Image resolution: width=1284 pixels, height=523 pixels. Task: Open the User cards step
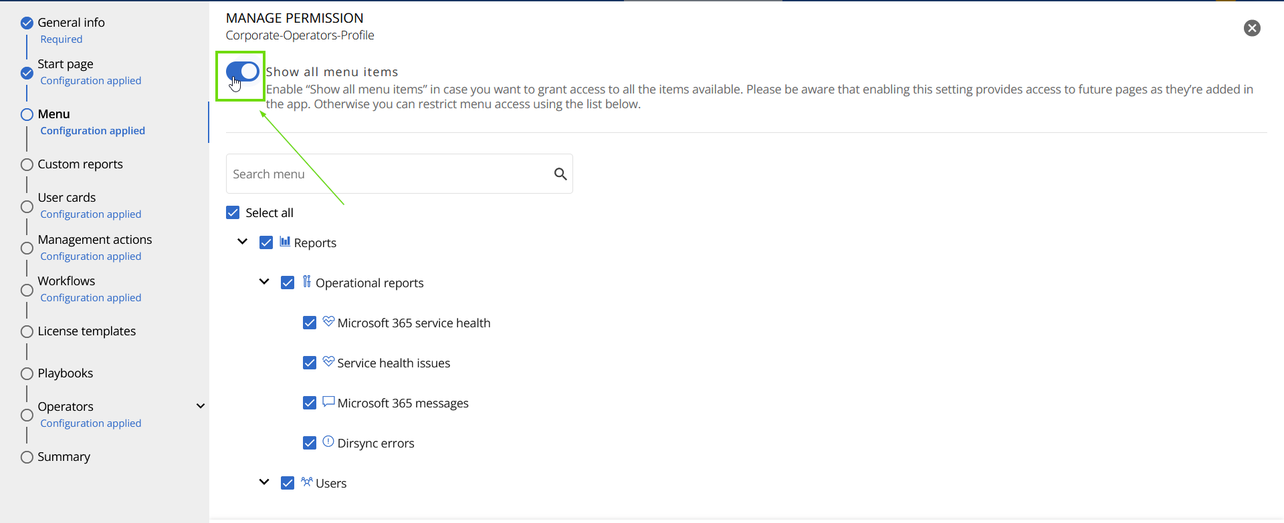click(x=67, y=198)
